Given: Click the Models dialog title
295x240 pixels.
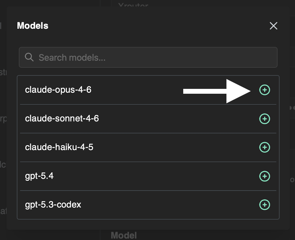Looking at the screenshot, I should [x=32, y=26].
